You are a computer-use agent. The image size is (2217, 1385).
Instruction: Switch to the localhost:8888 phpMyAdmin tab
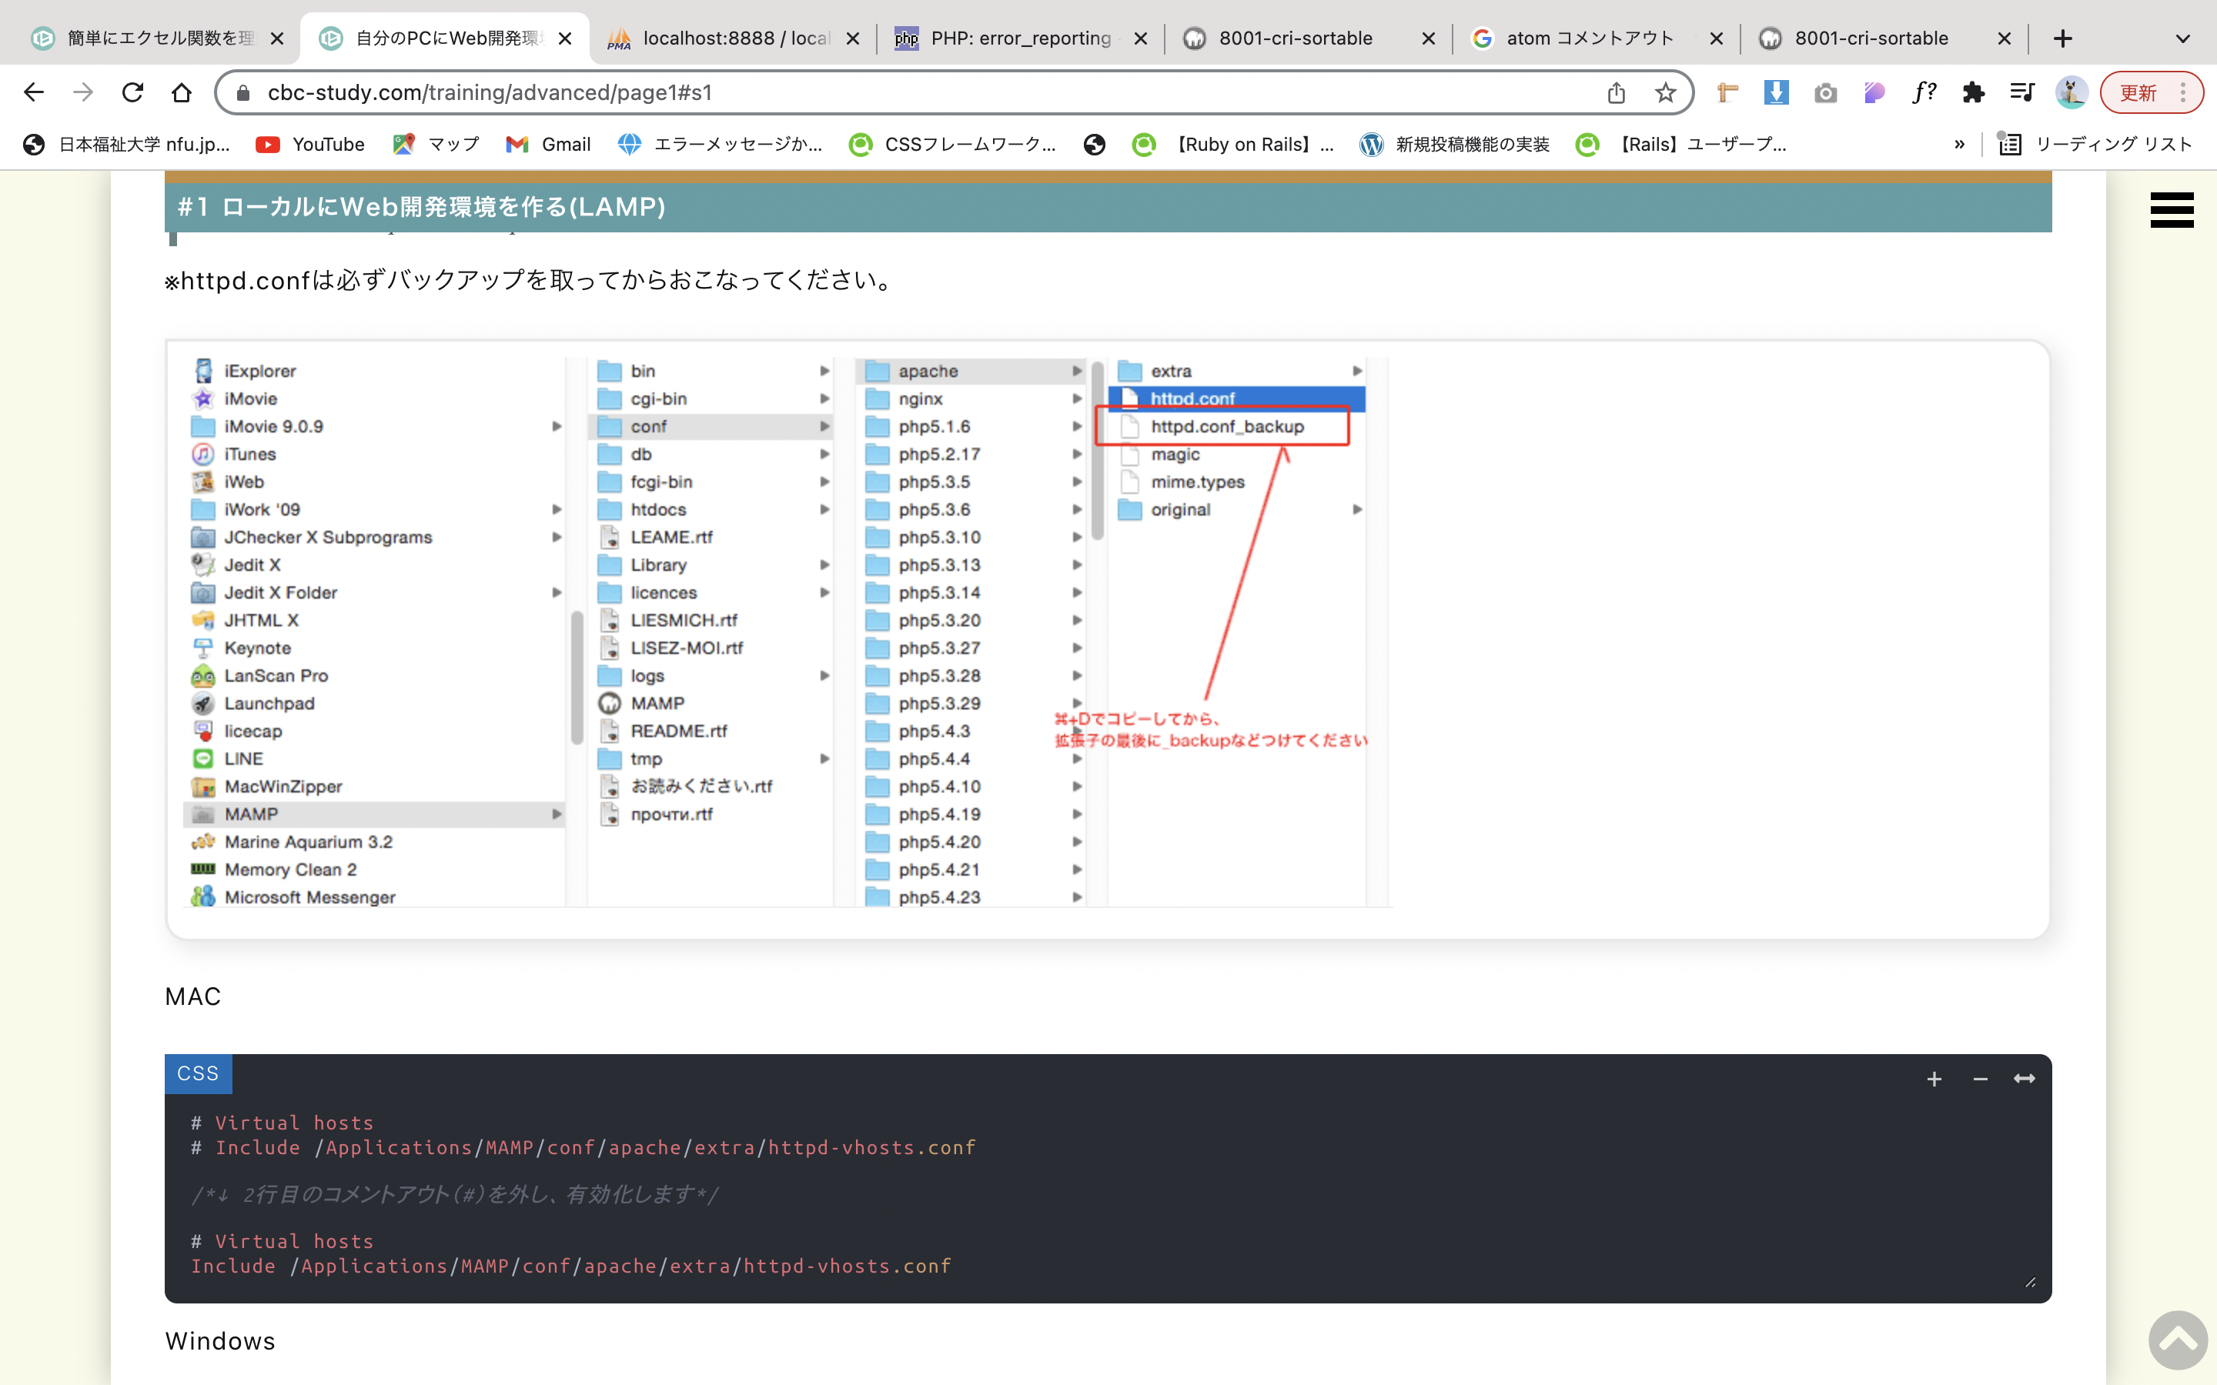tap(734, 38)
